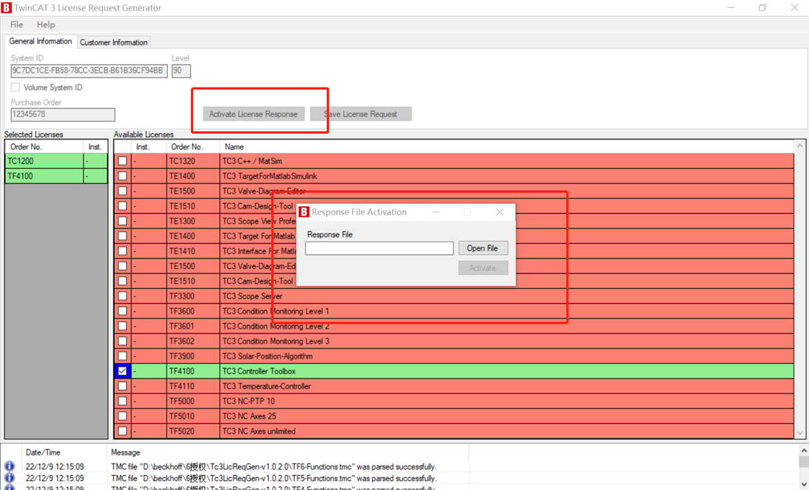The height and width of the screenshot is (490, 809).
Task: Click info icon beside TF5-Functions.tmc message
Action: coord(9,478)
